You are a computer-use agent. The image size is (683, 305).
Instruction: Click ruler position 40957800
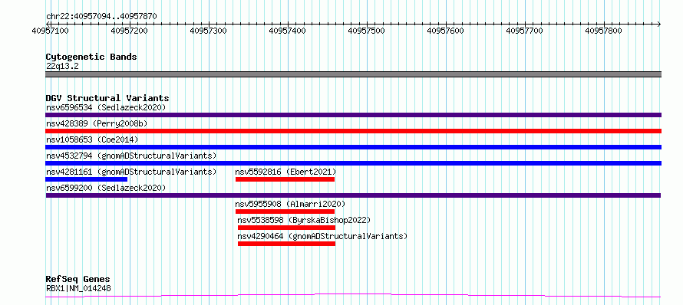603,31
